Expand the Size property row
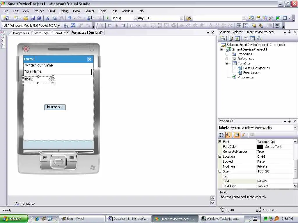Viewport: 298px width, 223px height. [220, 171]
